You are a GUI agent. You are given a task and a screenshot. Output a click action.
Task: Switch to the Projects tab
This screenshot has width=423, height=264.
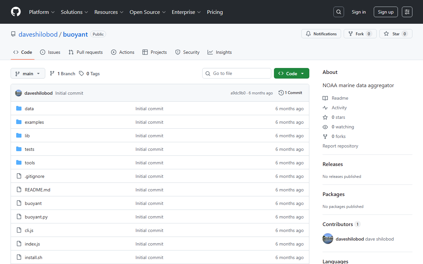(x=155, y=52)
